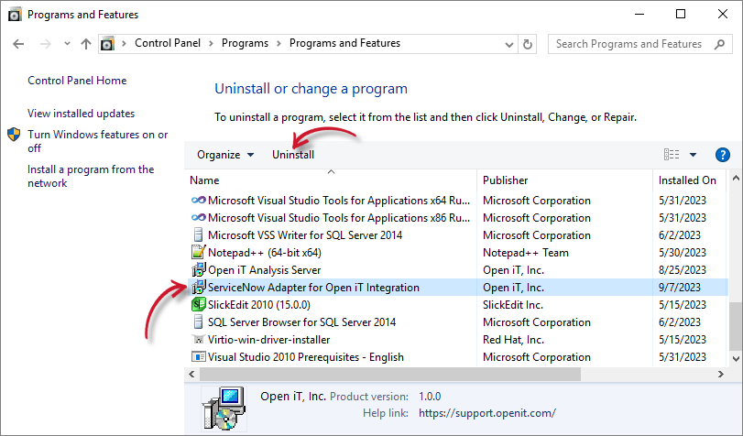
Task: Select Microsoft VSS Writer for SQL Server 2014
Action: click(305, 235)
